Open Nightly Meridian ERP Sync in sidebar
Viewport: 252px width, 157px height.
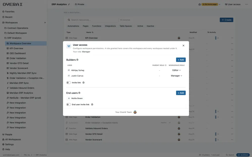[x=23, y=73]
